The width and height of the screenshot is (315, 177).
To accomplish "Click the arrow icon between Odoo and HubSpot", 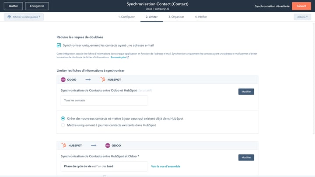I will click(88, 80).
